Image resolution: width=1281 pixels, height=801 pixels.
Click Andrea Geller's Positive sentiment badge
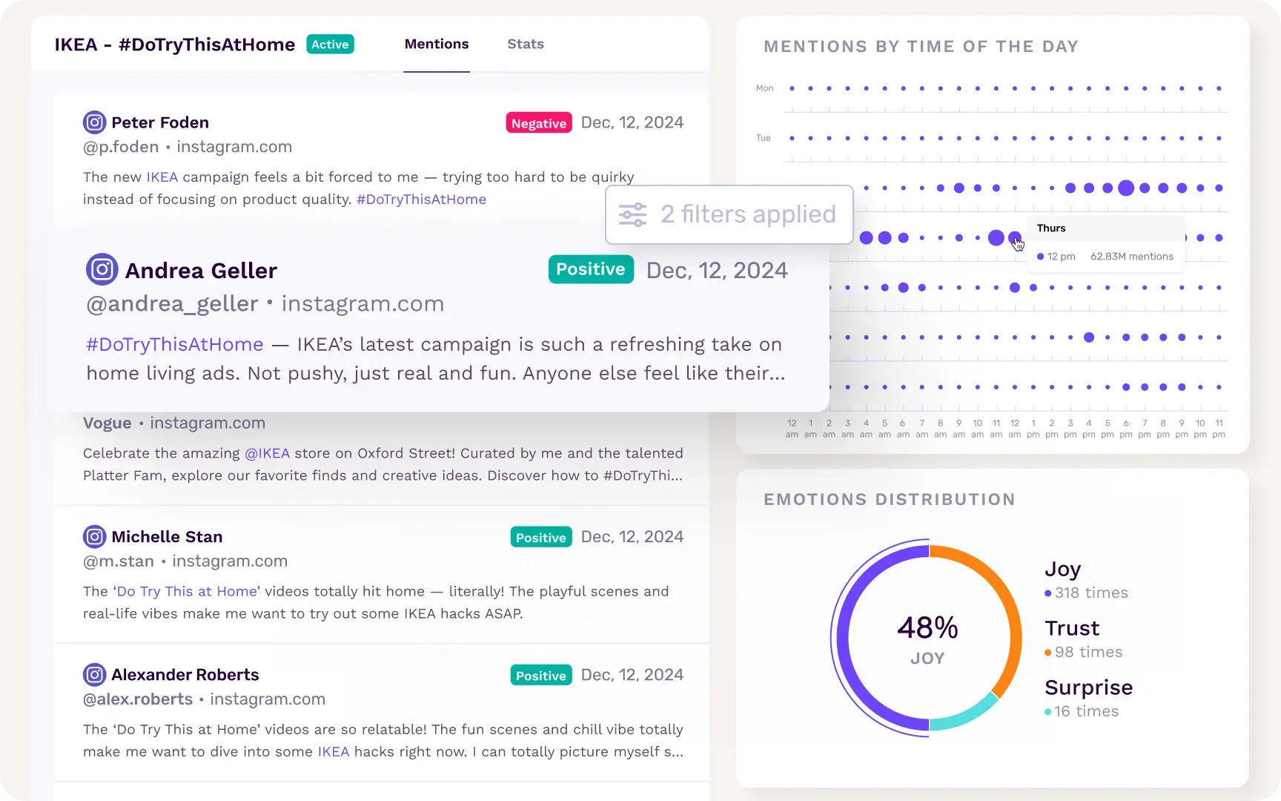click(591, 269)
